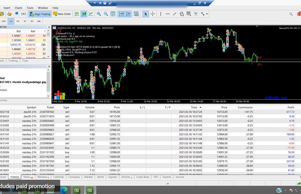Select candlestick chart mode icon

[84, 14]
